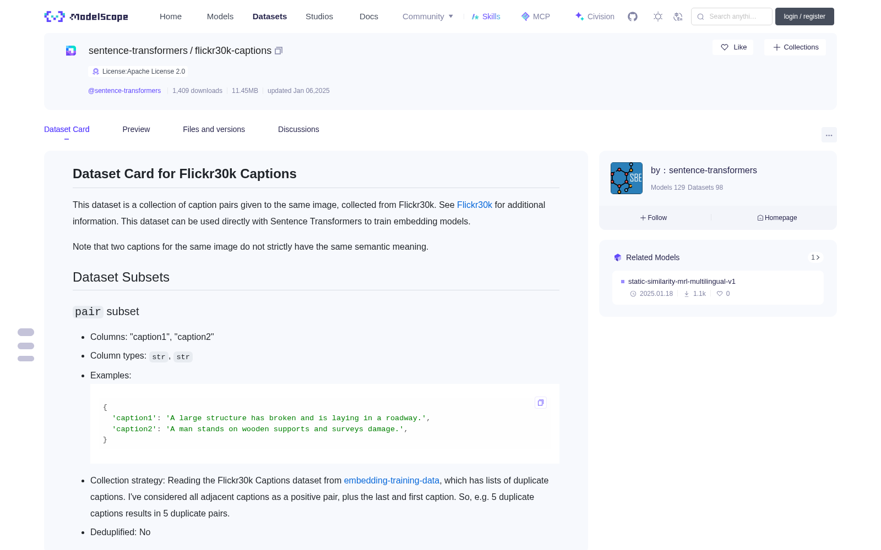Copy the caption example code block

(x=541, y=403)
